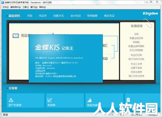The width and height of the screenshot is (162, 118).
Task: Click the Kingdee logo
Action: 150,13
